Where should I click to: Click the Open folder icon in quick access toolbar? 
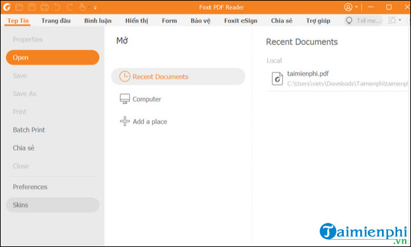point(19,7)
